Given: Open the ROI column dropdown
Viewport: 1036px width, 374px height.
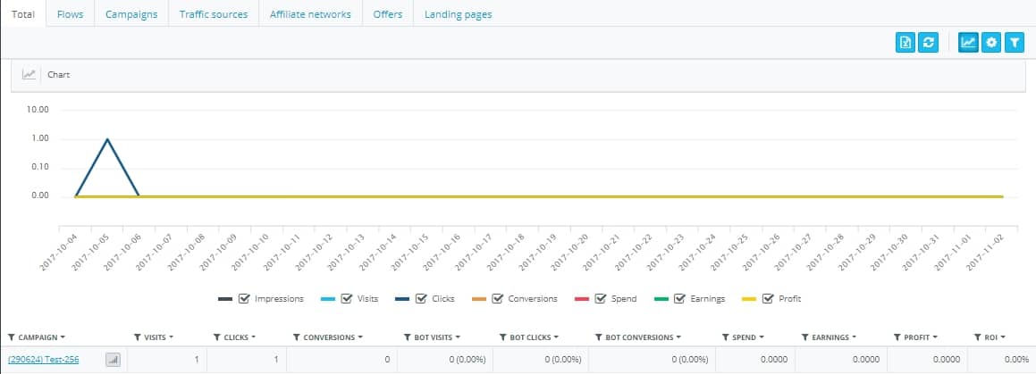Looking at the screenshot, I should tap(1003, 337).
